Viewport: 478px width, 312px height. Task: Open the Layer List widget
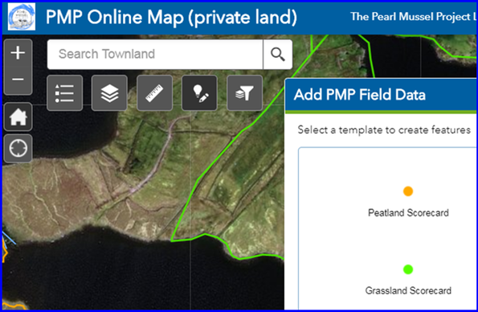(x=109, y=93)
